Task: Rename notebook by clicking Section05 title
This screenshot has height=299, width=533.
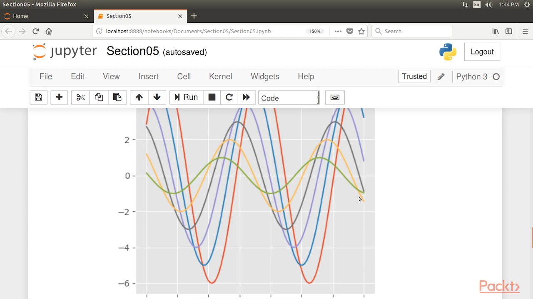Action: click(x=133, y=51)
